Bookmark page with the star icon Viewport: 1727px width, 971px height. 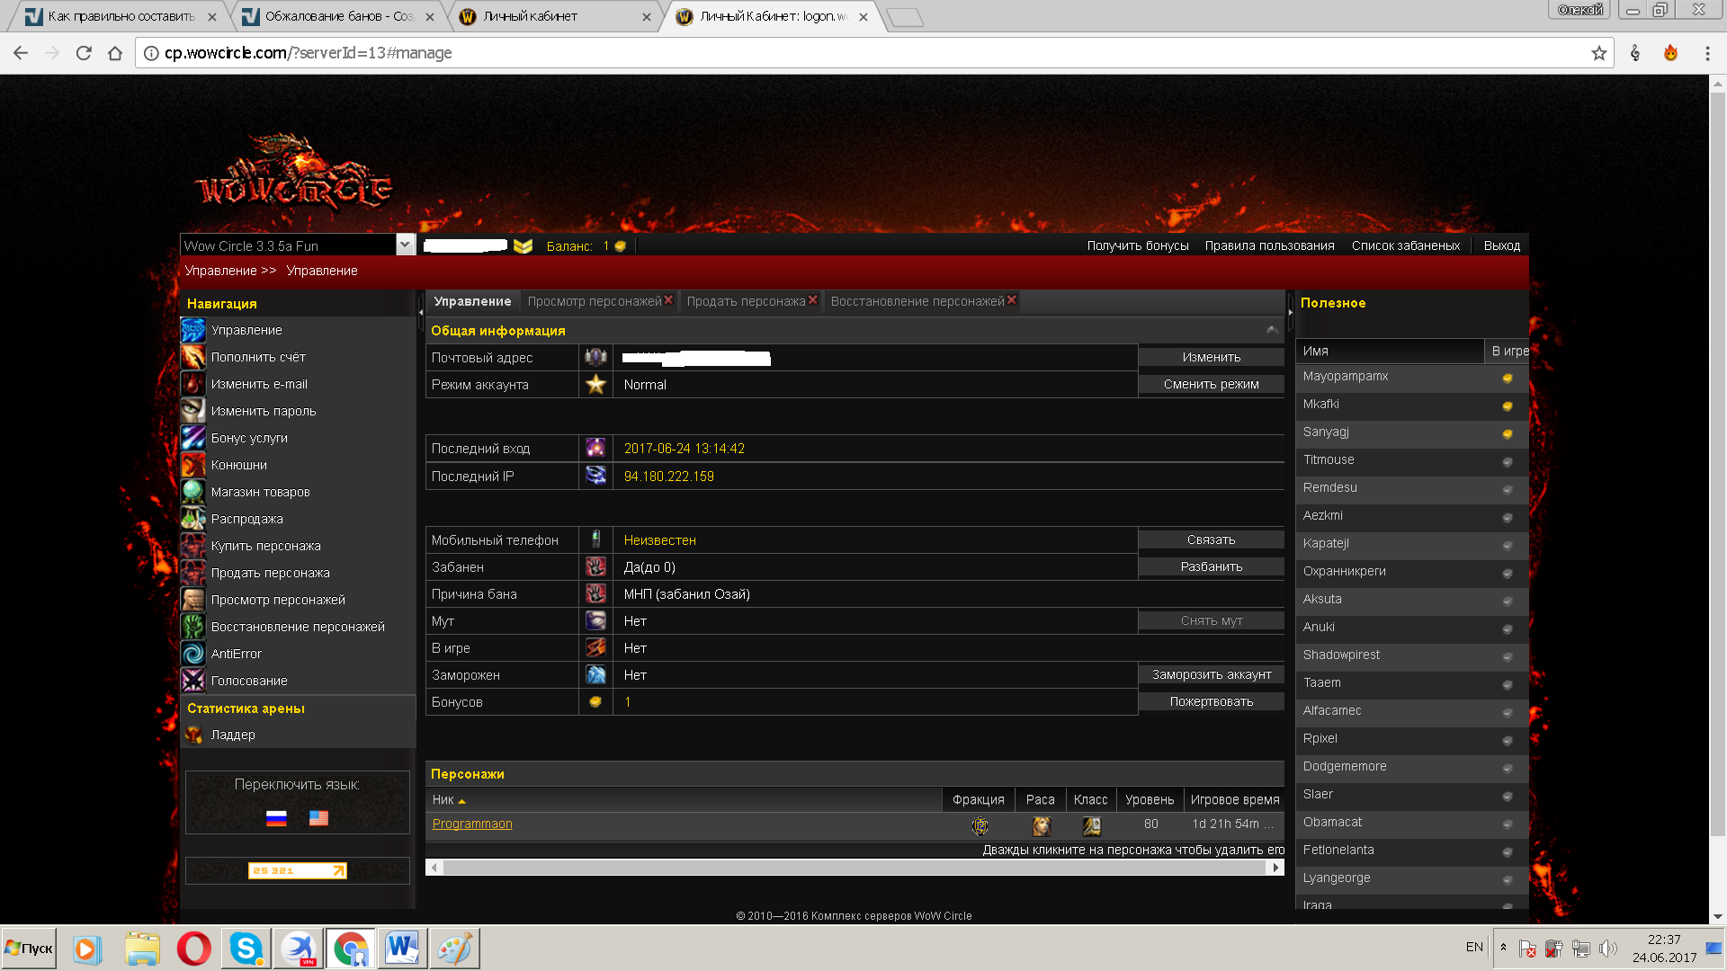click(1598, 53)
